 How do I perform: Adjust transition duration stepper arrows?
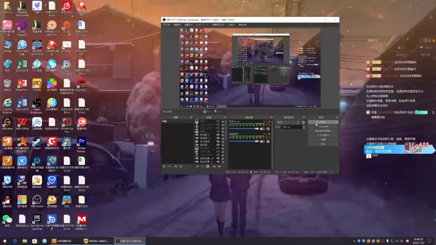[x=304, y=127]
